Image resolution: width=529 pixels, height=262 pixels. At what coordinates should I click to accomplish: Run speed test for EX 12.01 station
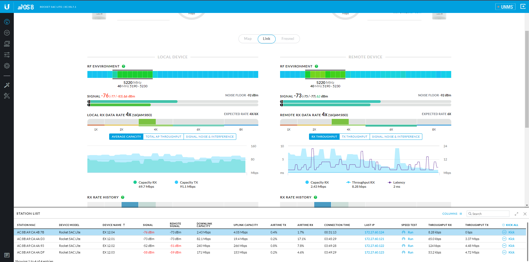pos(408,239)
